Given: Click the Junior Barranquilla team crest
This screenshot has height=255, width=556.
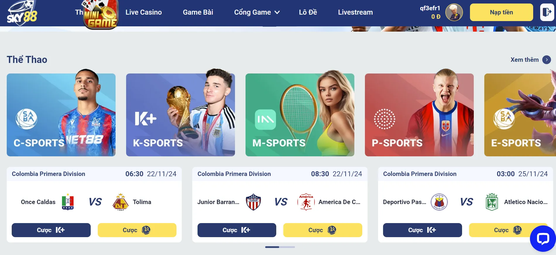Looking at the screenshot, I should pyautogui.click(x=253, y=202).
